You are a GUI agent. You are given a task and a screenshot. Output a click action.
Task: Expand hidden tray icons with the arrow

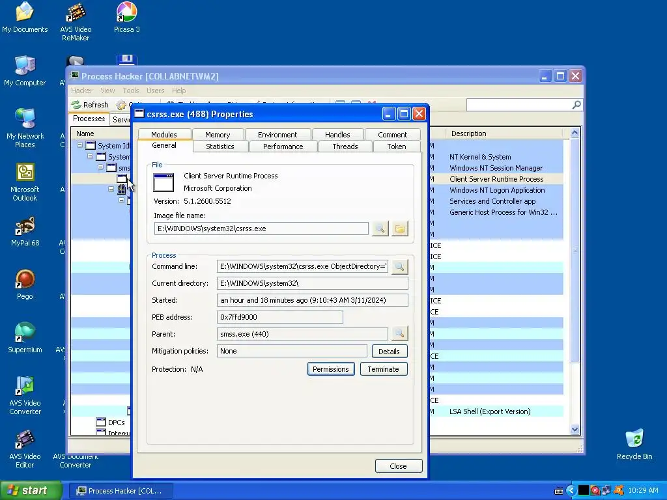(571, 491)
